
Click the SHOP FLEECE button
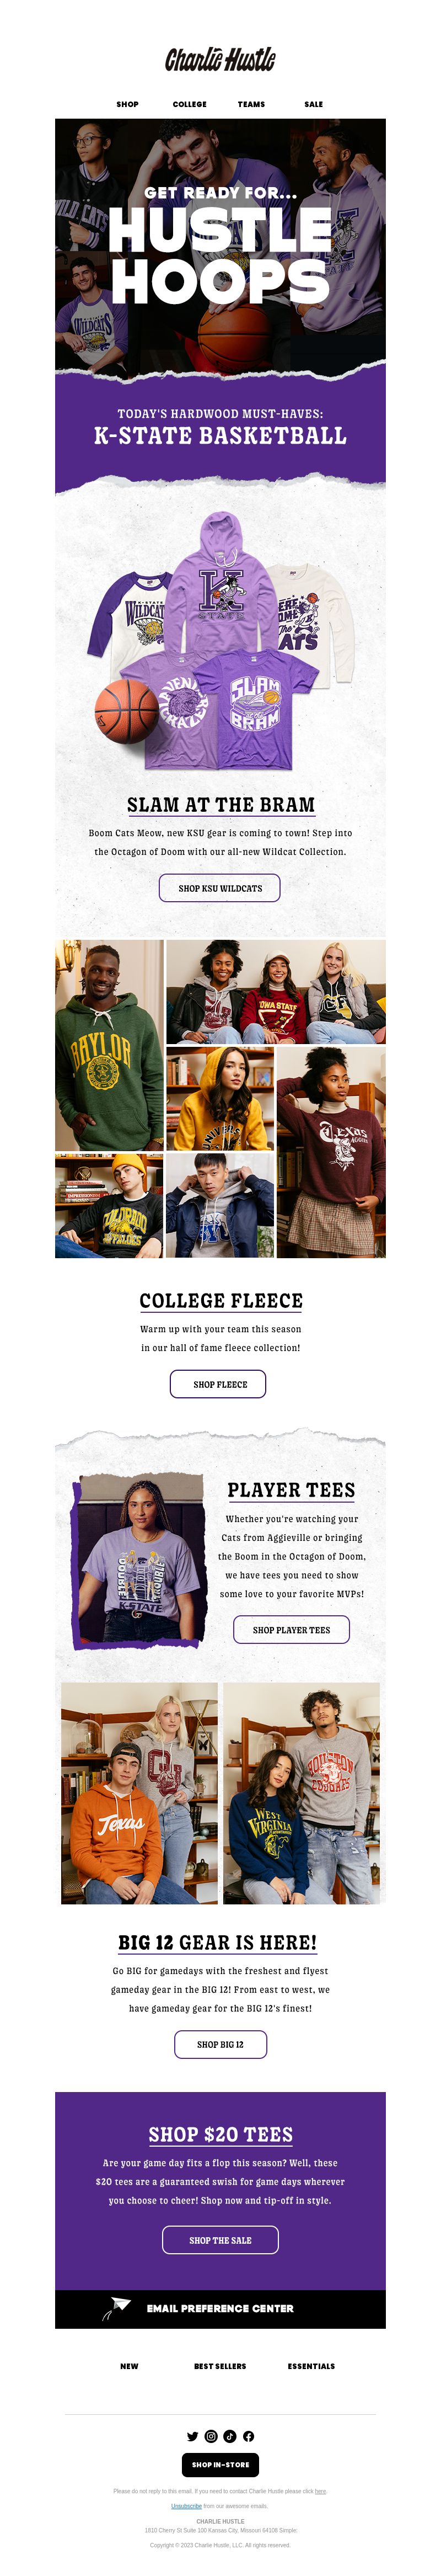pos(220,1383)
